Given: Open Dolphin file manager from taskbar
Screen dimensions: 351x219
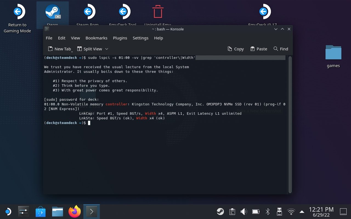Looking at the screenshot, I should 58,212.
